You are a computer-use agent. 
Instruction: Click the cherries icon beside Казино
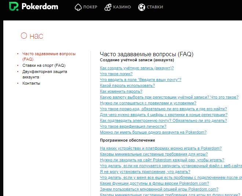pos(108,7)
